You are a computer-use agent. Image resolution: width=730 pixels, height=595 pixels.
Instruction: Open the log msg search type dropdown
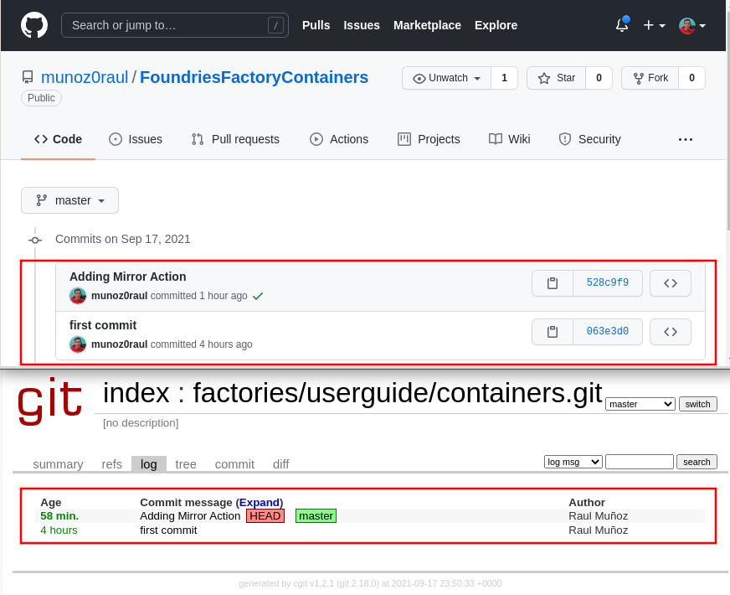(x=573, y=462)
